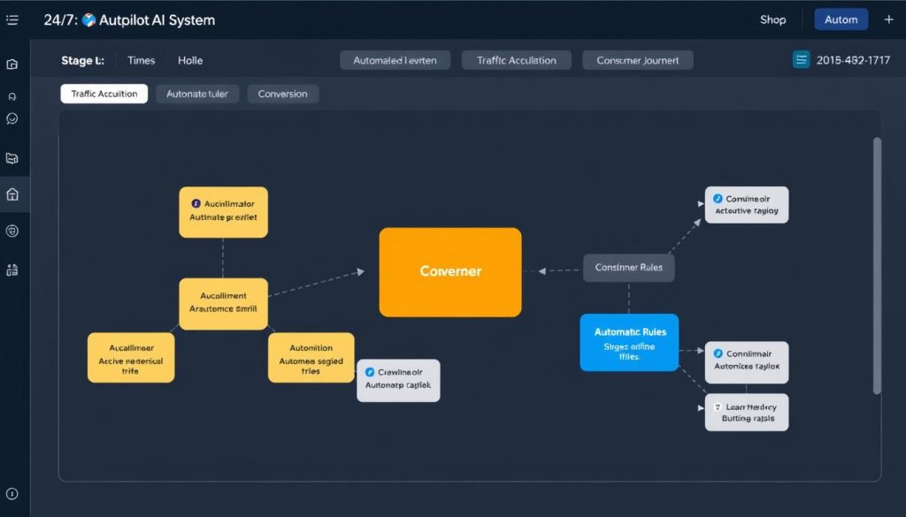Viewport: 906px width, 517px height.
Task: Click the info icon at sidebar bottom
Action: [12, 495]
